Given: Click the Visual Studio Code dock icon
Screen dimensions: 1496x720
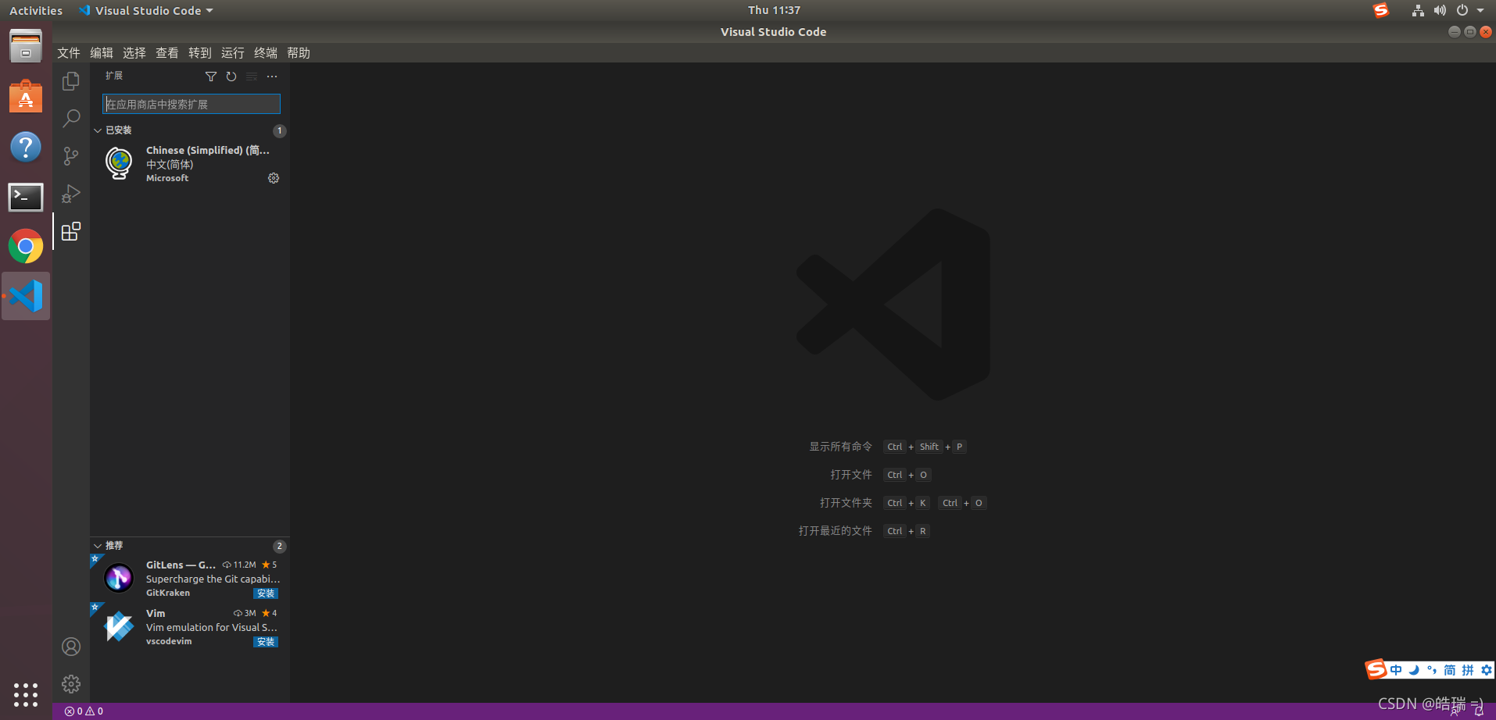Looking at the screenshot, I should pyautogui.click(x=26, y=296).
